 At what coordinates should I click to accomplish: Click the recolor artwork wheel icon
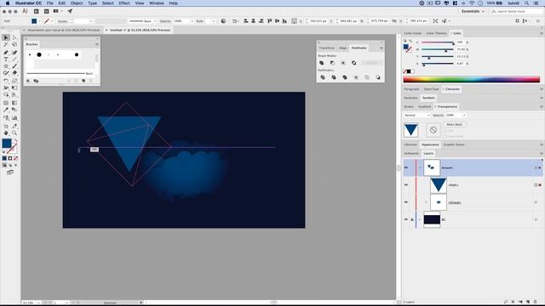click(223, 21)
